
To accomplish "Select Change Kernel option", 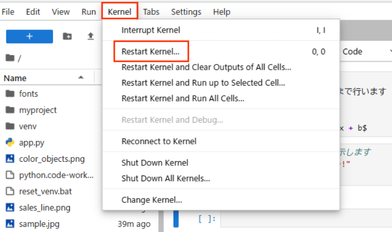I will tap(152, 200).
